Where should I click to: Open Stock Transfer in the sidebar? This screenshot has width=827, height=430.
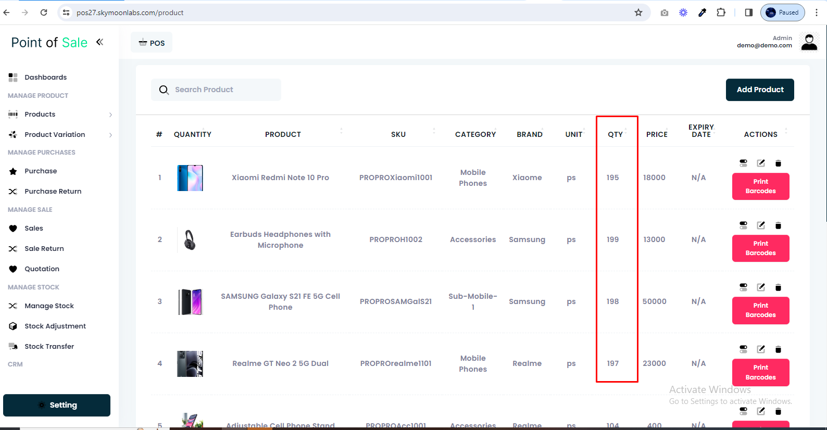(x=49, y=346)
